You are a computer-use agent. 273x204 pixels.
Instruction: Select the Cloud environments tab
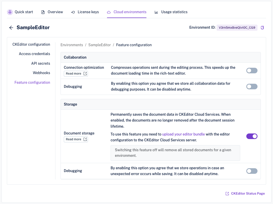click(x=127, y=12)
